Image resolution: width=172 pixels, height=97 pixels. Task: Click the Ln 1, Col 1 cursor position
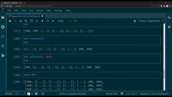[132, 94]
